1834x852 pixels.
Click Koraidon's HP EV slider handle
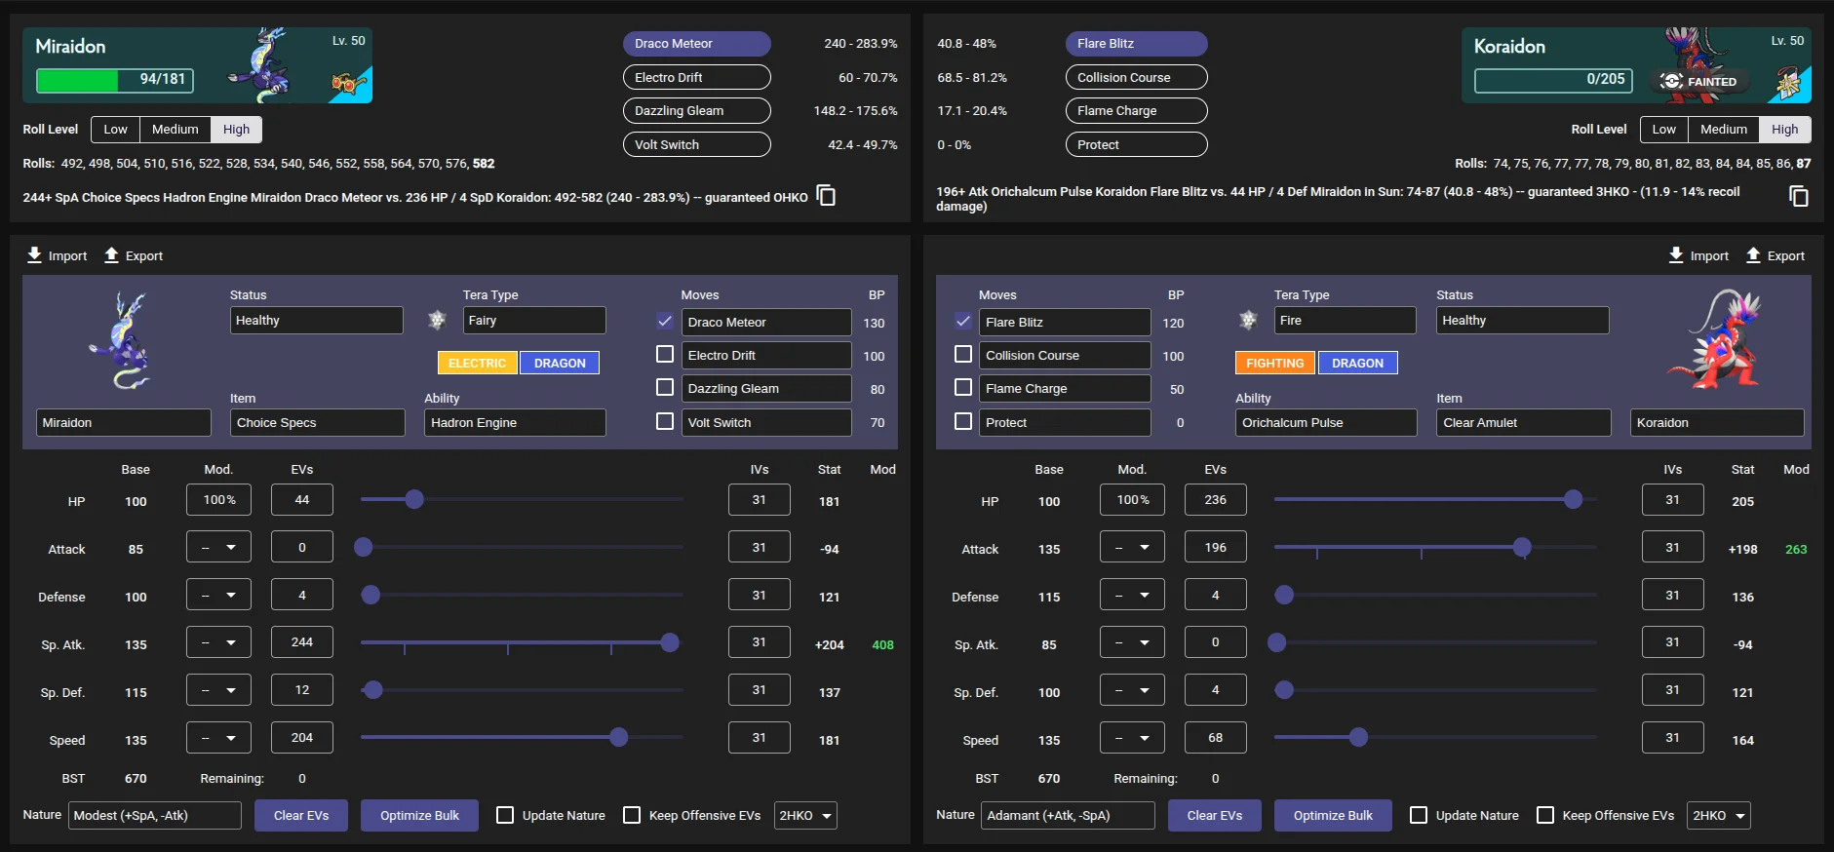point(1573,499)
